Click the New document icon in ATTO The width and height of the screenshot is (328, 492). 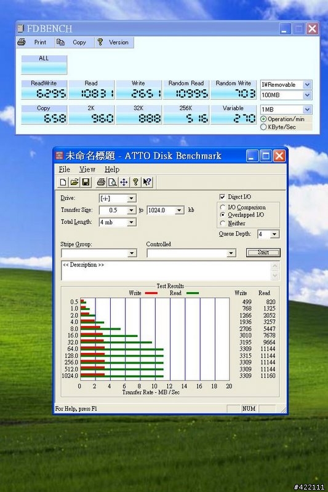point(63,182)
